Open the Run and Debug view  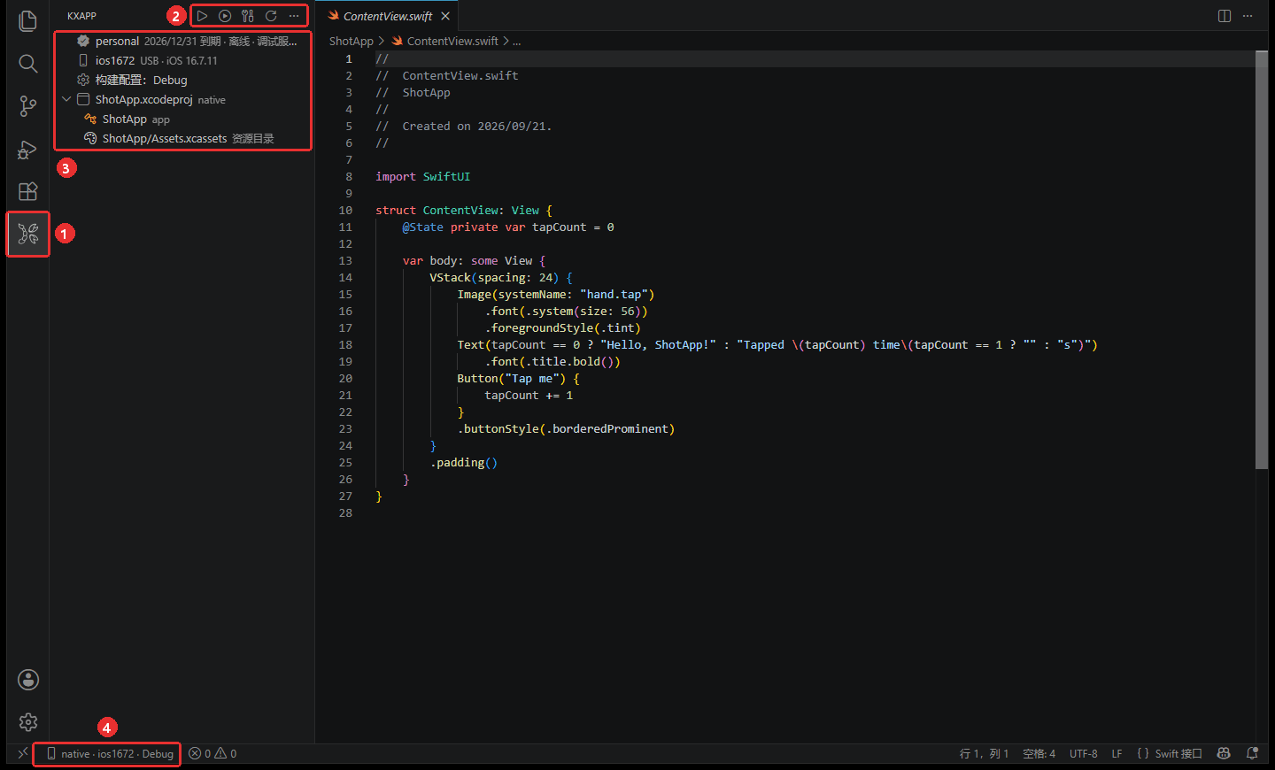click(x=27, y=150)
